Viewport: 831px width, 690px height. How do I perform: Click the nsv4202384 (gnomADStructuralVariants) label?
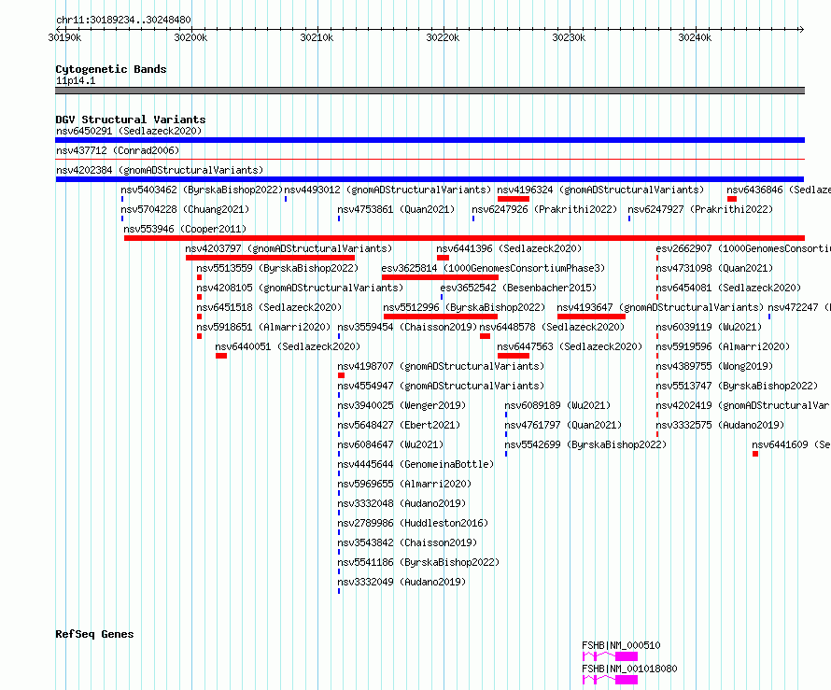click(x=160, y=170)
